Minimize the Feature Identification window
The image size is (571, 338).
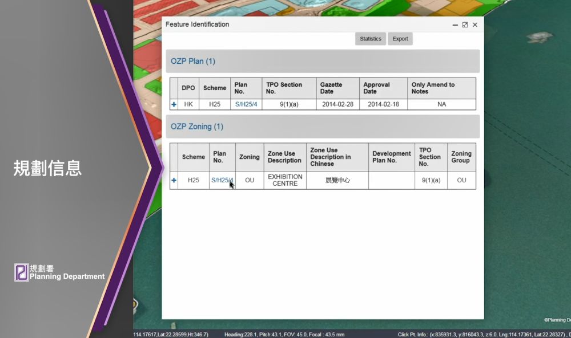[x=455, y=25]
